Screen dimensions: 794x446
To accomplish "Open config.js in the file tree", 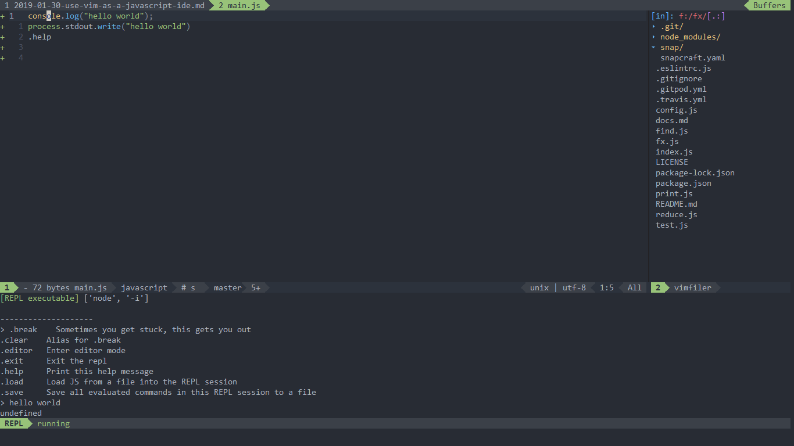I will click(x=677, y=110).
